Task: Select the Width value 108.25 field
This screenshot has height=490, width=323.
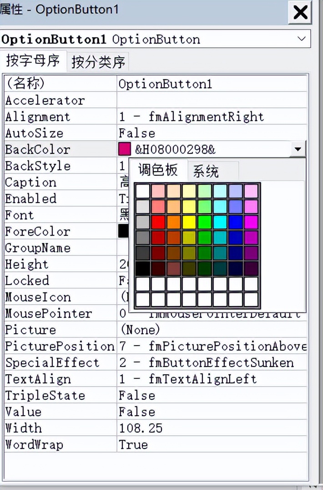Action: point(212,428)
